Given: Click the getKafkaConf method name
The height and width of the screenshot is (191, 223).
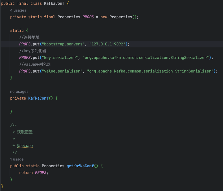Looking at the screenshot, I should (x=80, y=166).
